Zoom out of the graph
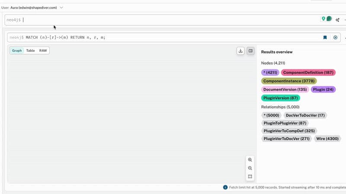 click(x=250, y=168)
